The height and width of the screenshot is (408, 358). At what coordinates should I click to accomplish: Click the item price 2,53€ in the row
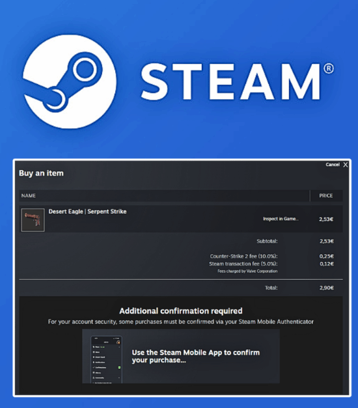click(x=326, y=219)
